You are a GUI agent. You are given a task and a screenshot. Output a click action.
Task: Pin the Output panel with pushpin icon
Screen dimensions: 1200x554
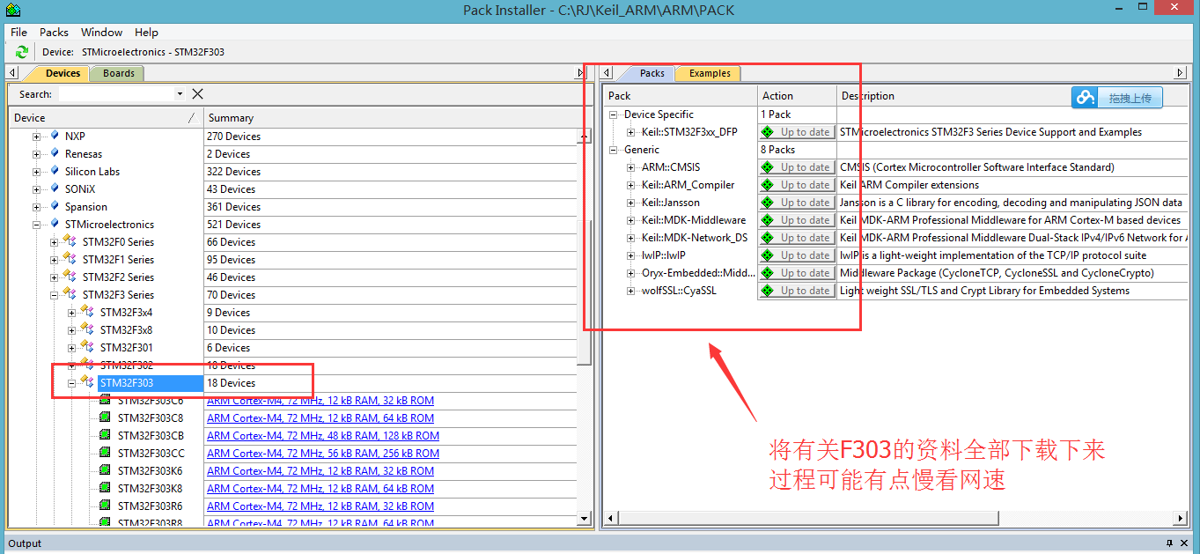coord(1170,543)
